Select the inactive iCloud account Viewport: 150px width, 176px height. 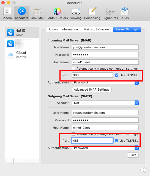coord(22,55)
